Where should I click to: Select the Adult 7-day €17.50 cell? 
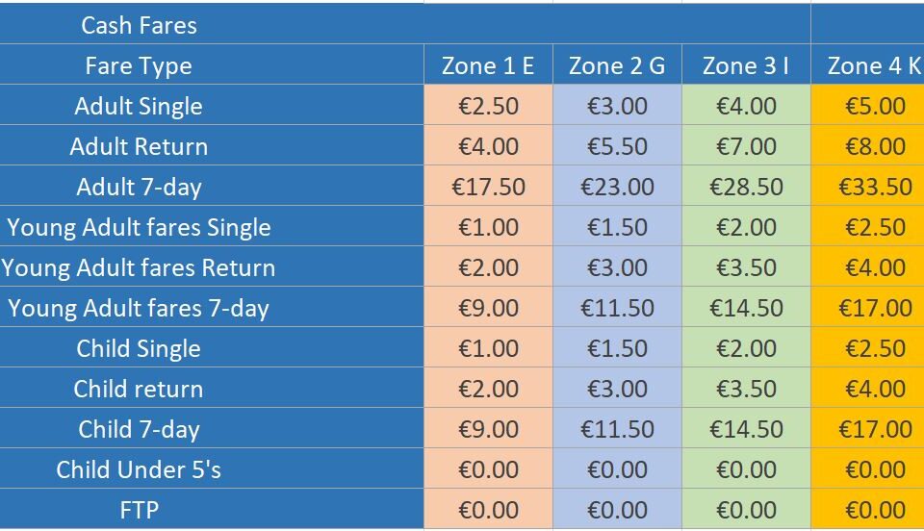click(488, 187)
